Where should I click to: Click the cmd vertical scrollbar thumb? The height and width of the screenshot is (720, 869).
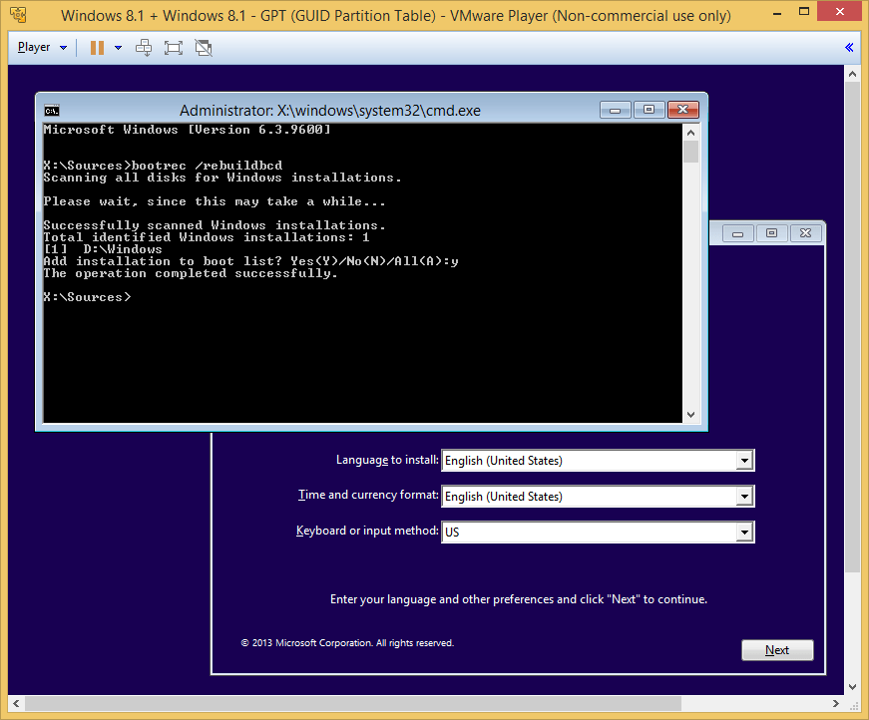(x=690, y=151)
